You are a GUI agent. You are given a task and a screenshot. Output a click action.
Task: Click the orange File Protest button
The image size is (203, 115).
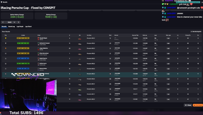198,105
